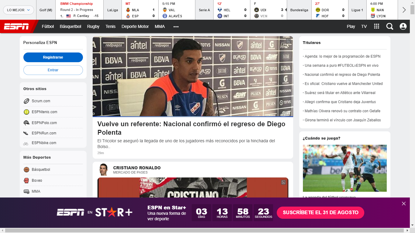Click the user profile icon
The height and width of the screenshot is (233, 415).
(403, 26)
